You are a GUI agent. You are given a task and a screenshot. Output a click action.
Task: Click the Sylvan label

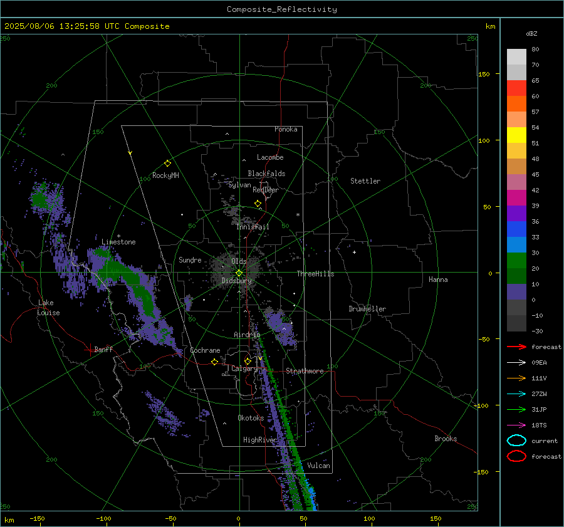(239, 185)
